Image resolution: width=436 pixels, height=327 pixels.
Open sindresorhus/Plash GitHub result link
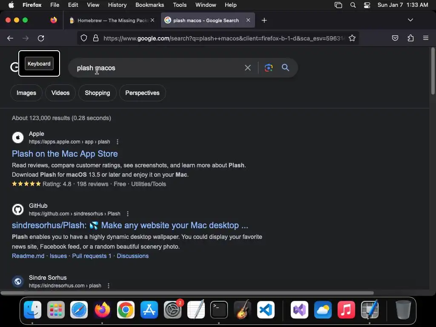[130, 225]
